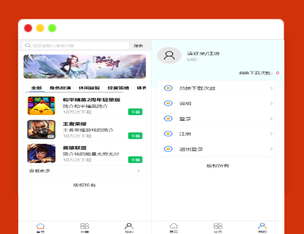Open the 说明 menu row

(218, 103)
